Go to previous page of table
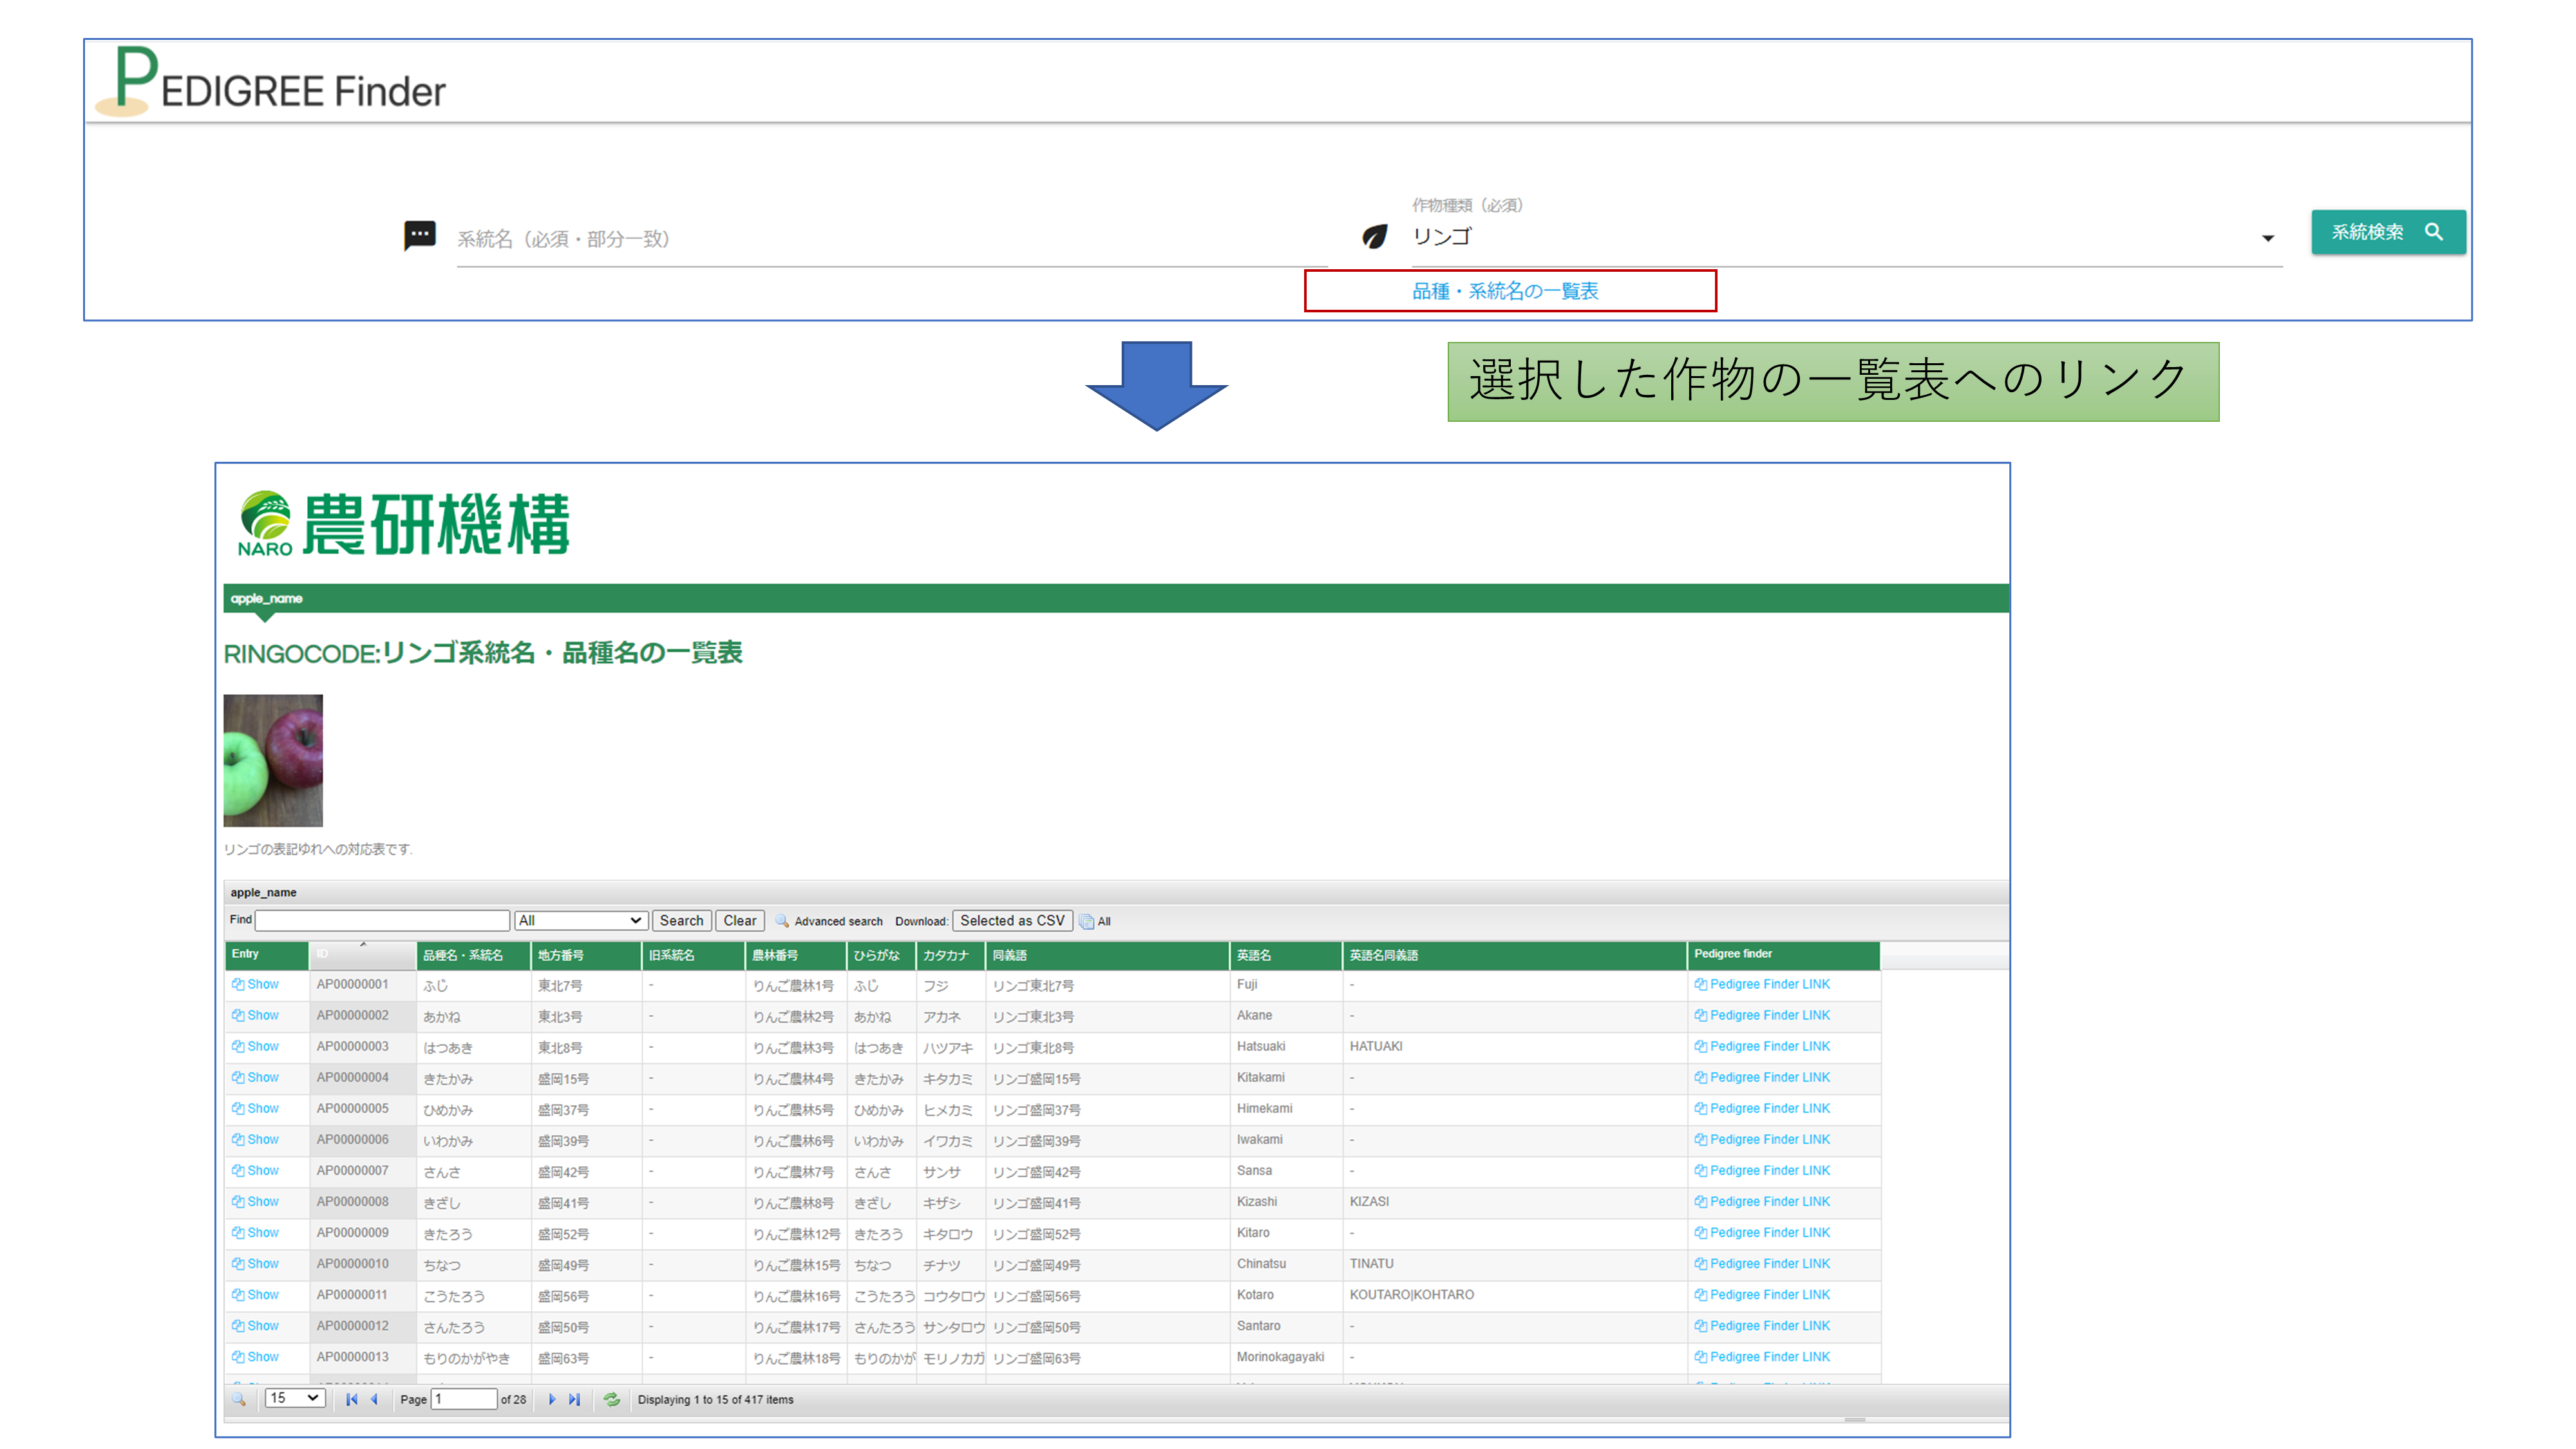The height and width of the screenshot is (1449, 2576). [x=375, y=1399]
